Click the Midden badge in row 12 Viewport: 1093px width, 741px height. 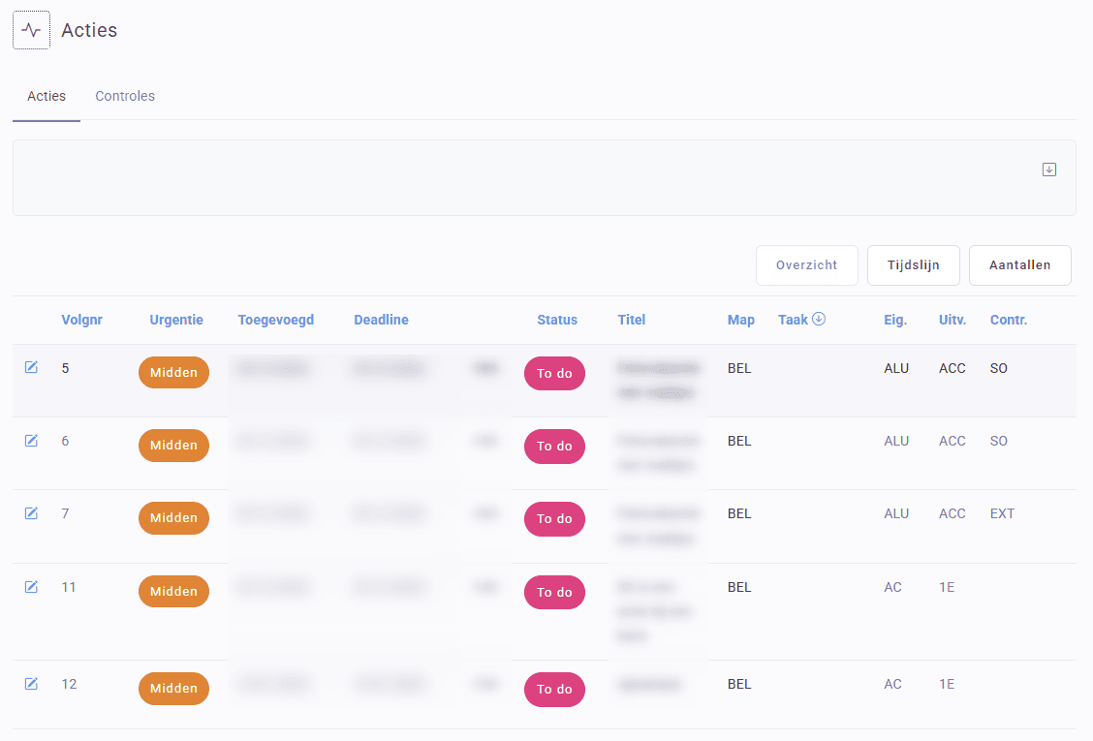pyautogui.click(x=173, y=688)
